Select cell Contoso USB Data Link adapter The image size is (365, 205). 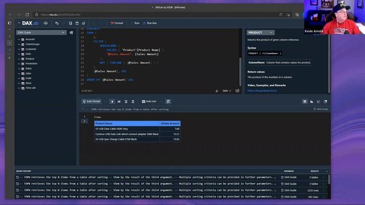[x=127, y=134]
